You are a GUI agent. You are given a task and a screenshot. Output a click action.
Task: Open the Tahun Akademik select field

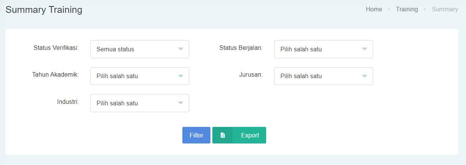click(140, 76)
